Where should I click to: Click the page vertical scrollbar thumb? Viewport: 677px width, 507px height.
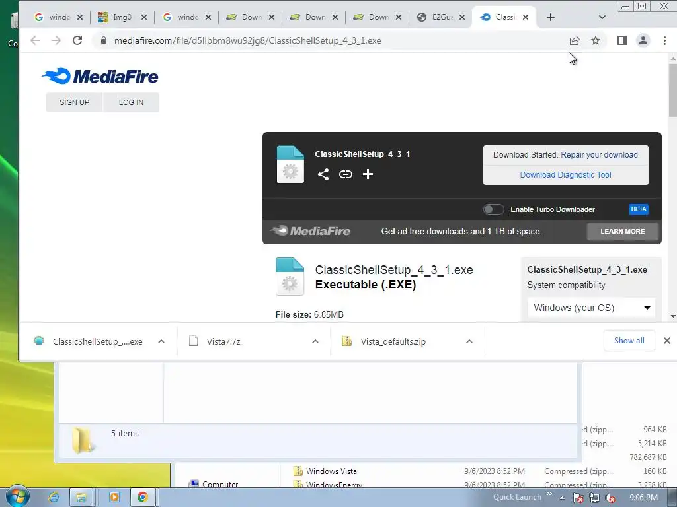(x=673, y=90)
